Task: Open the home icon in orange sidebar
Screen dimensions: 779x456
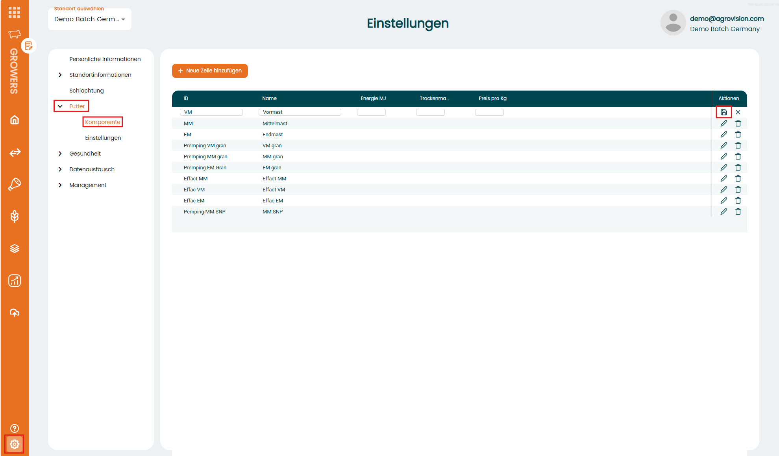Action: point(15,120)
